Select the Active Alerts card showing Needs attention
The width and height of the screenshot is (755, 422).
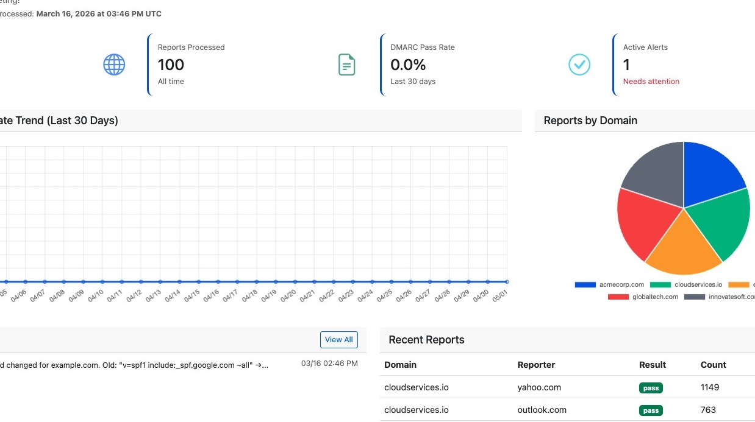[x=684, y=65]
